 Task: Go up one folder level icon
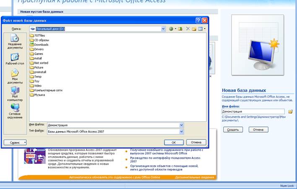tap(180, 29)
